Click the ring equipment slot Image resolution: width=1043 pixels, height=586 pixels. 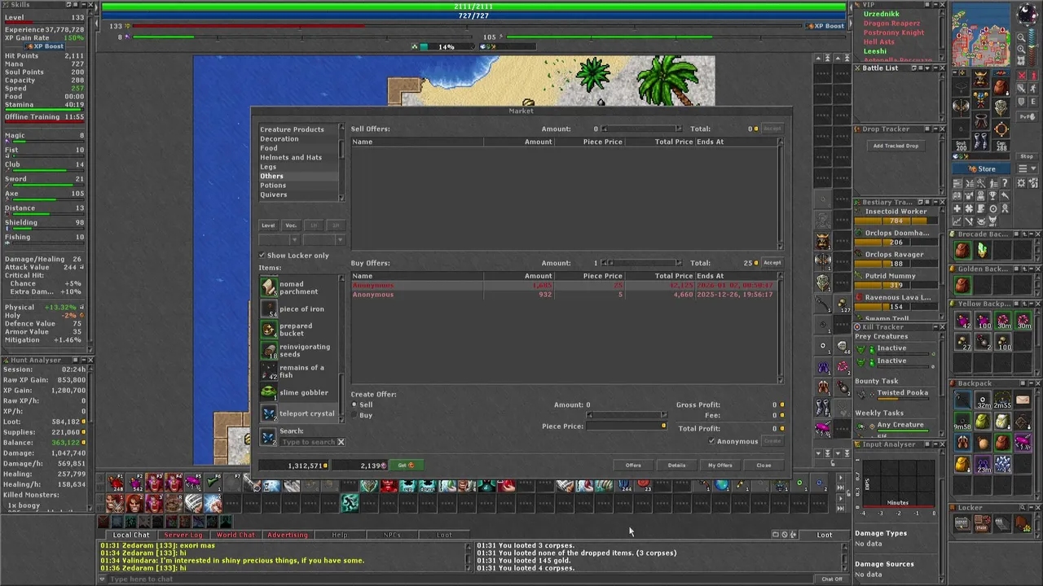point(961,129)
